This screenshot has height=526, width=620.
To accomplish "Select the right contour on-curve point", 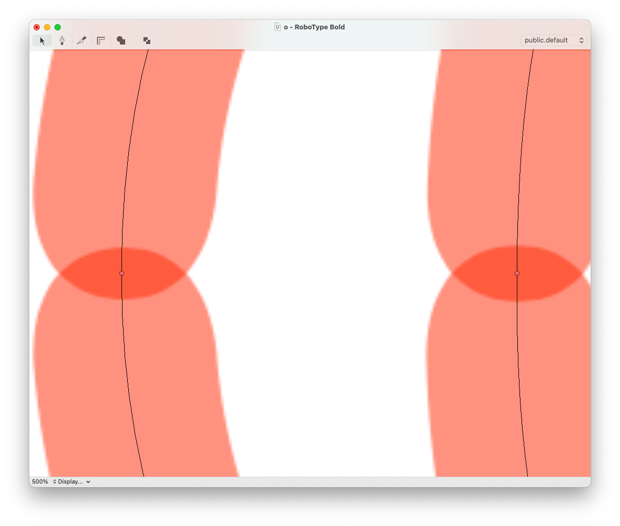I will [517, 273].
